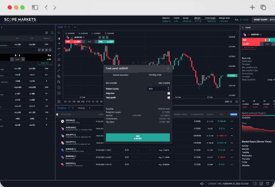Select the crosshair cursor tool in chart toolbar

pos(59,33)
